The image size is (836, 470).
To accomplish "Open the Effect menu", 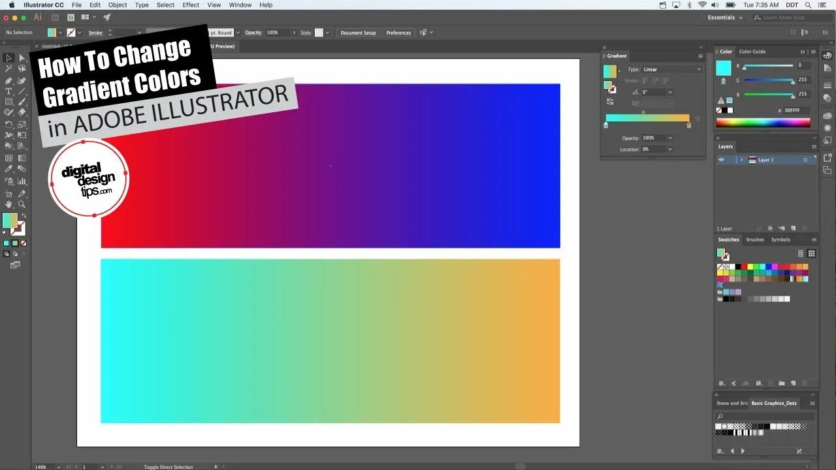I will click(x=191, y=5).
